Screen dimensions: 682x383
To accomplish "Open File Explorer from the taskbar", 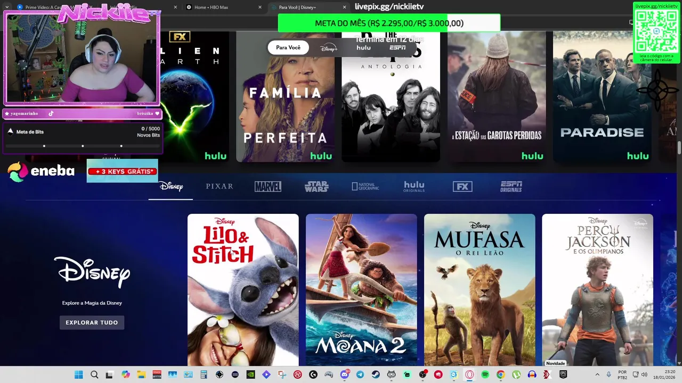I will 141,374.
